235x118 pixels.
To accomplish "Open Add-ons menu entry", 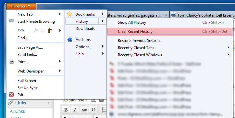I will (83, 40).
